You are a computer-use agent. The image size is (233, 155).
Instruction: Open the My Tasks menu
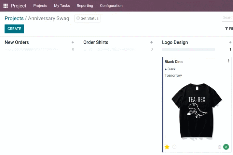(62, 6)
